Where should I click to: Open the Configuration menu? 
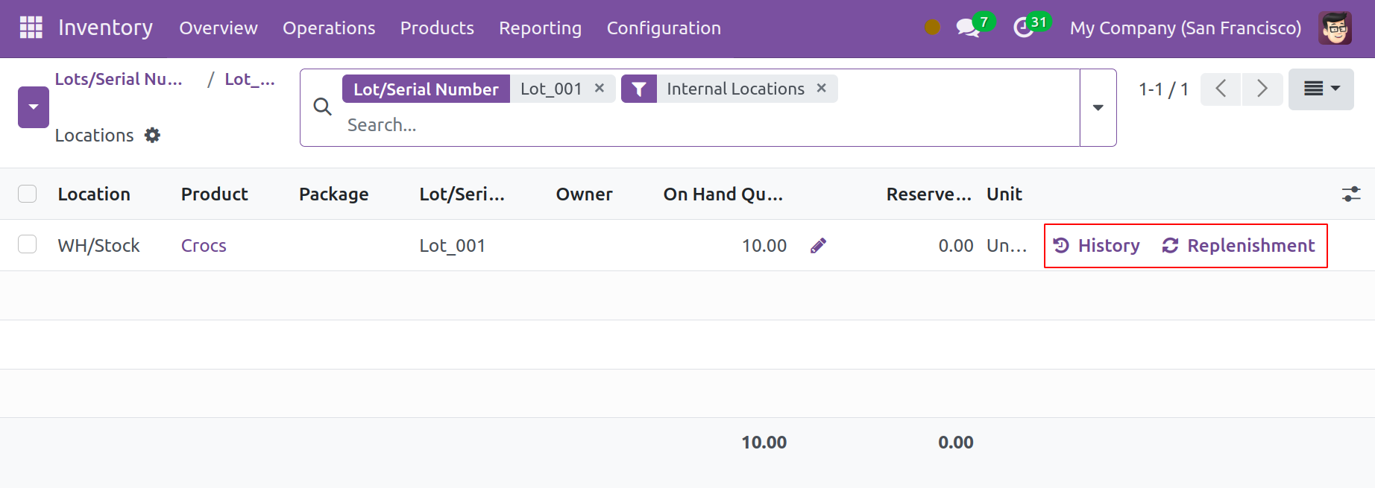[x=663, y=28]
